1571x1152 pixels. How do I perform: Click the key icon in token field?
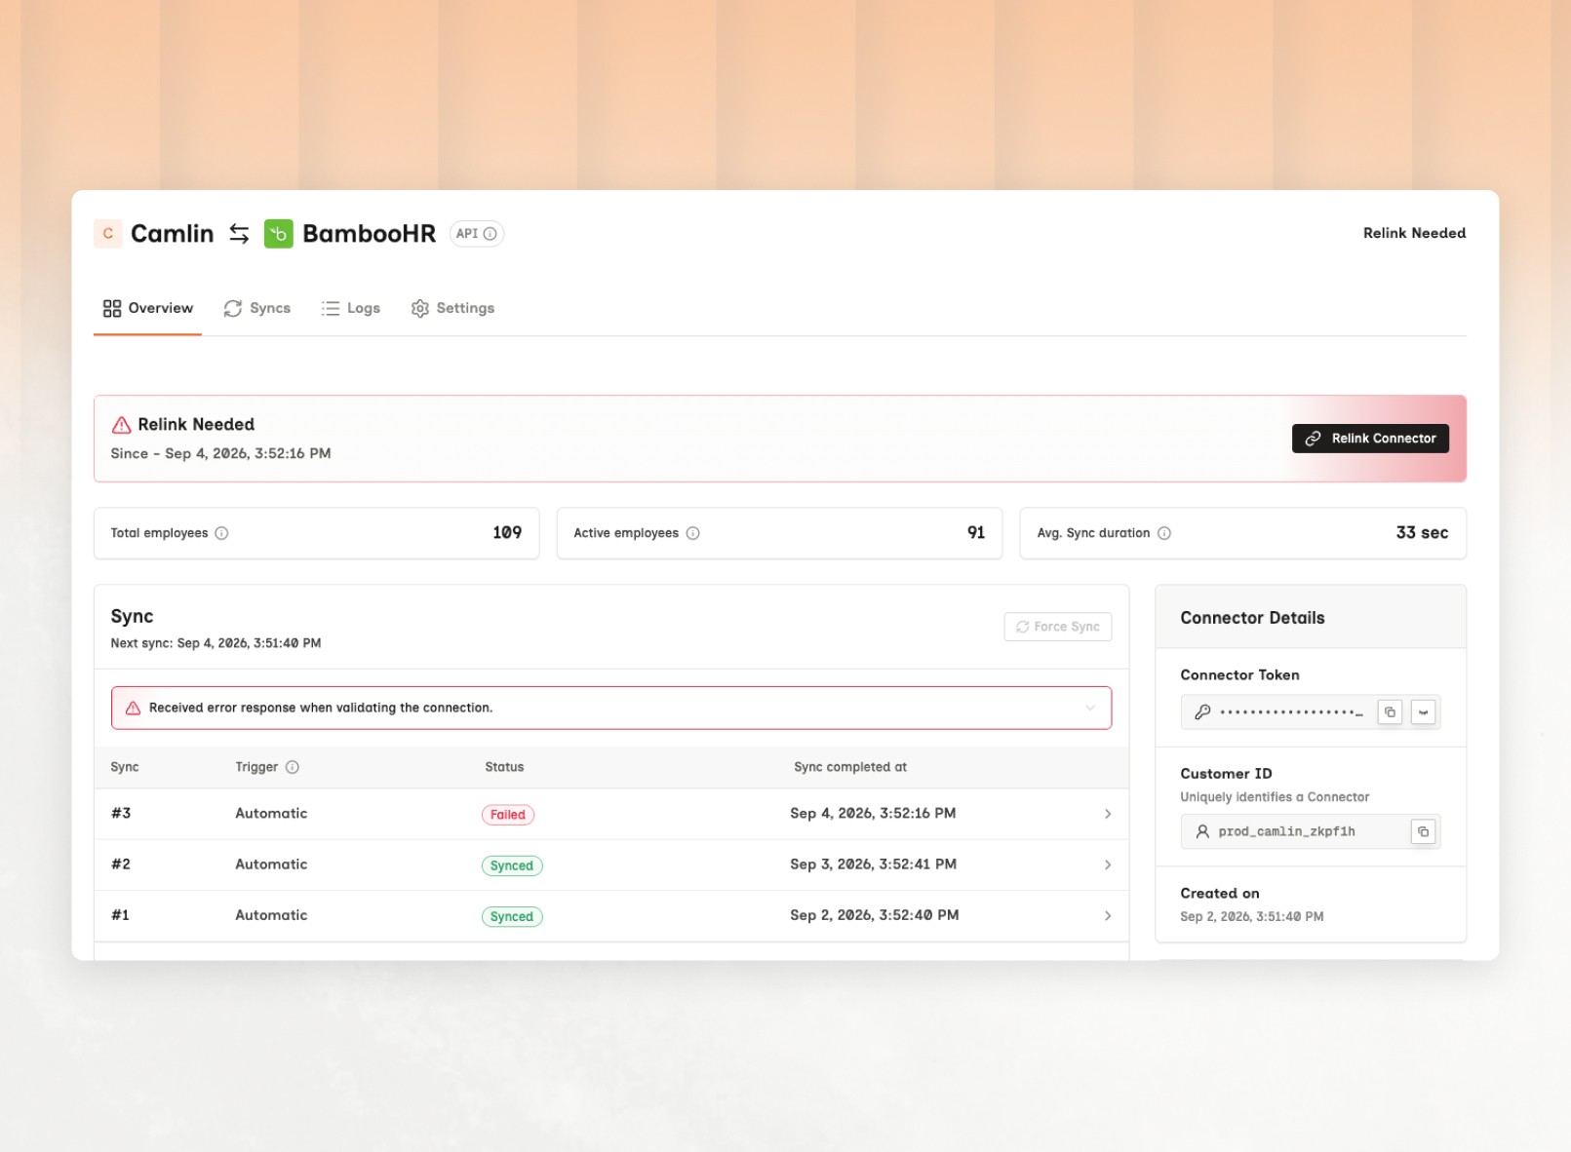click(x=1202, y=712)
